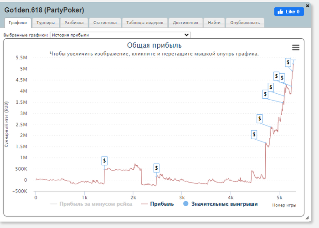Click the 5.5M y-axis value

click(x=21, y=58)
